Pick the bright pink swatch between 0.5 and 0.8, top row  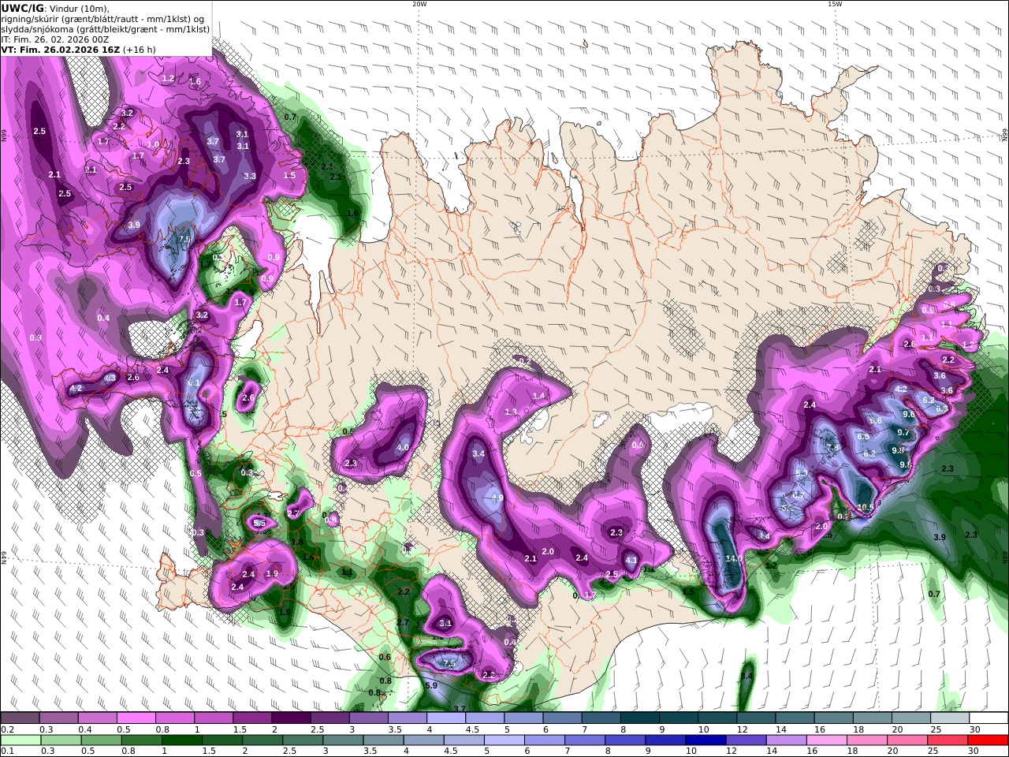click(136, 718)
